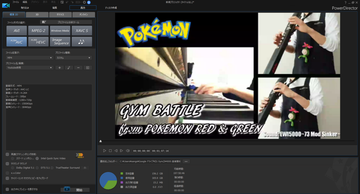This screenshot has width=360, height=194.
Task: Expand the Youtube profile name dropdown
Action: [x=51, y=67]
